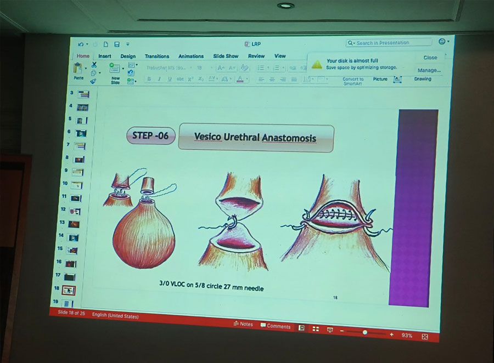Toggle the Comments pane
The height and width of the screenshot is (363, 494).
point(275,326)
